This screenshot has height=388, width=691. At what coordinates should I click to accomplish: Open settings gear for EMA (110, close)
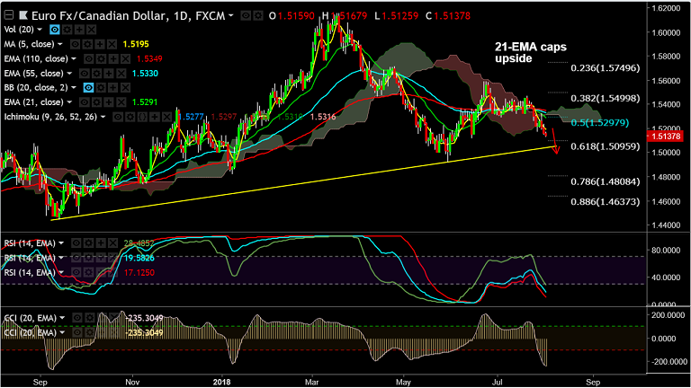[101, 58]
